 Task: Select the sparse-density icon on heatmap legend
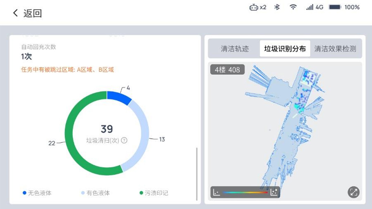click(216, 192)
